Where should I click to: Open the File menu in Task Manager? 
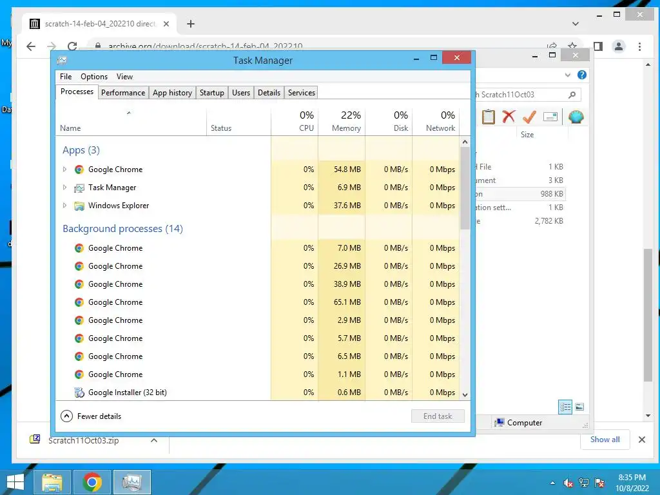point(66,77)
